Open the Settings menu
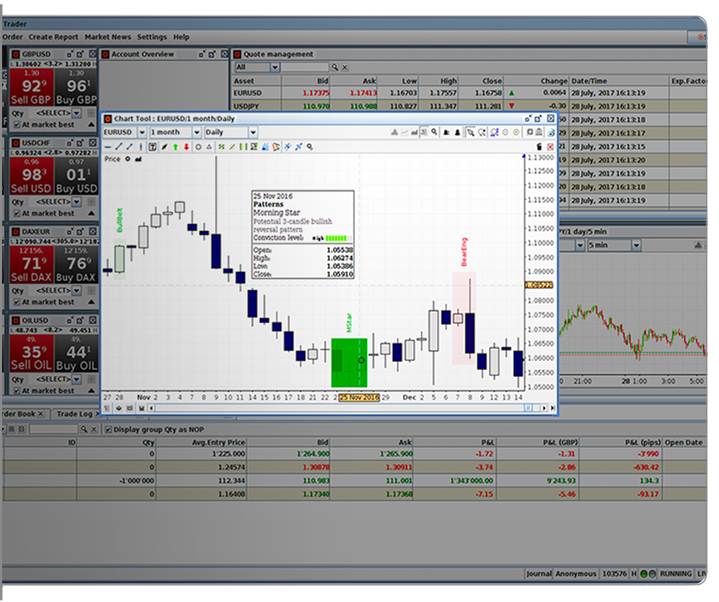This screenshot has width=719, height=602. click(x=152, y=37)
